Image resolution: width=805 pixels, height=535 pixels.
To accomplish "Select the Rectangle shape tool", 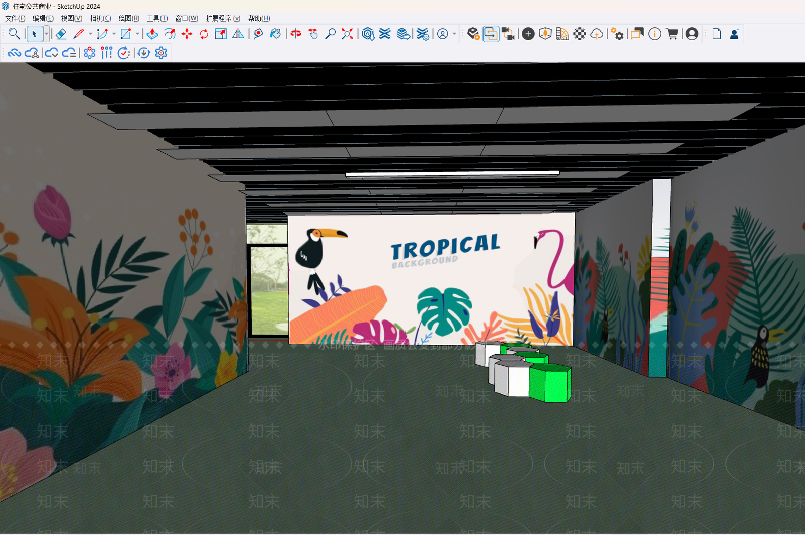I will tap(126, 34).
